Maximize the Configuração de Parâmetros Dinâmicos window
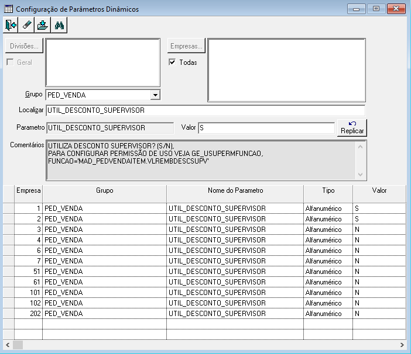Viewport: 411px width, 354px height. tap(376, 9)
